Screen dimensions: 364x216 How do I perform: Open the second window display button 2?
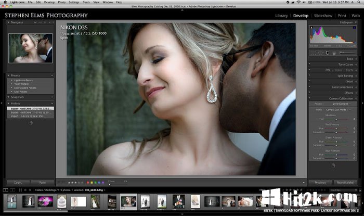[x=12, y=190]
